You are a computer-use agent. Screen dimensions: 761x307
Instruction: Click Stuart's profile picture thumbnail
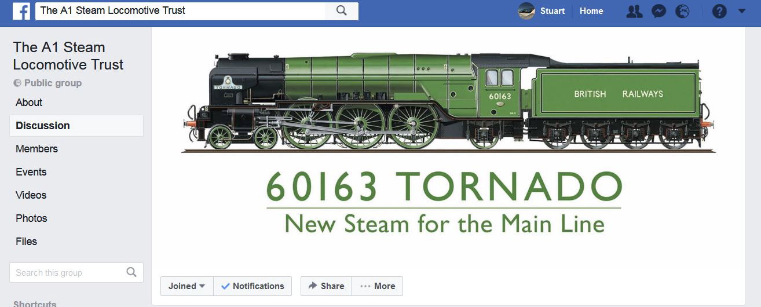pos(526,11)
